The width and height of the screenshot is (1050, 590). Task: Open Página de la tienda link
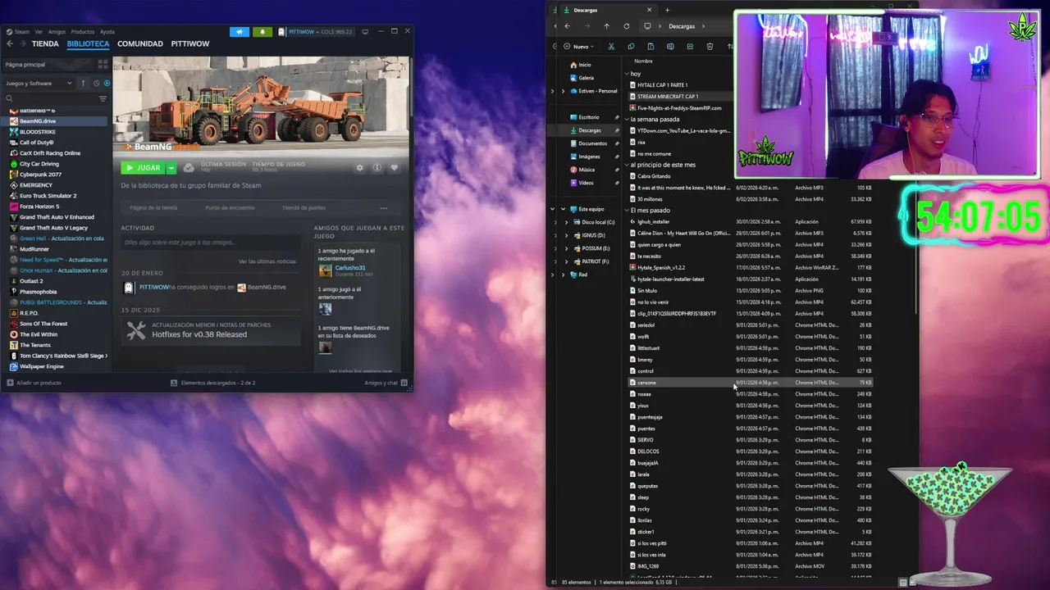pos(153,207)
